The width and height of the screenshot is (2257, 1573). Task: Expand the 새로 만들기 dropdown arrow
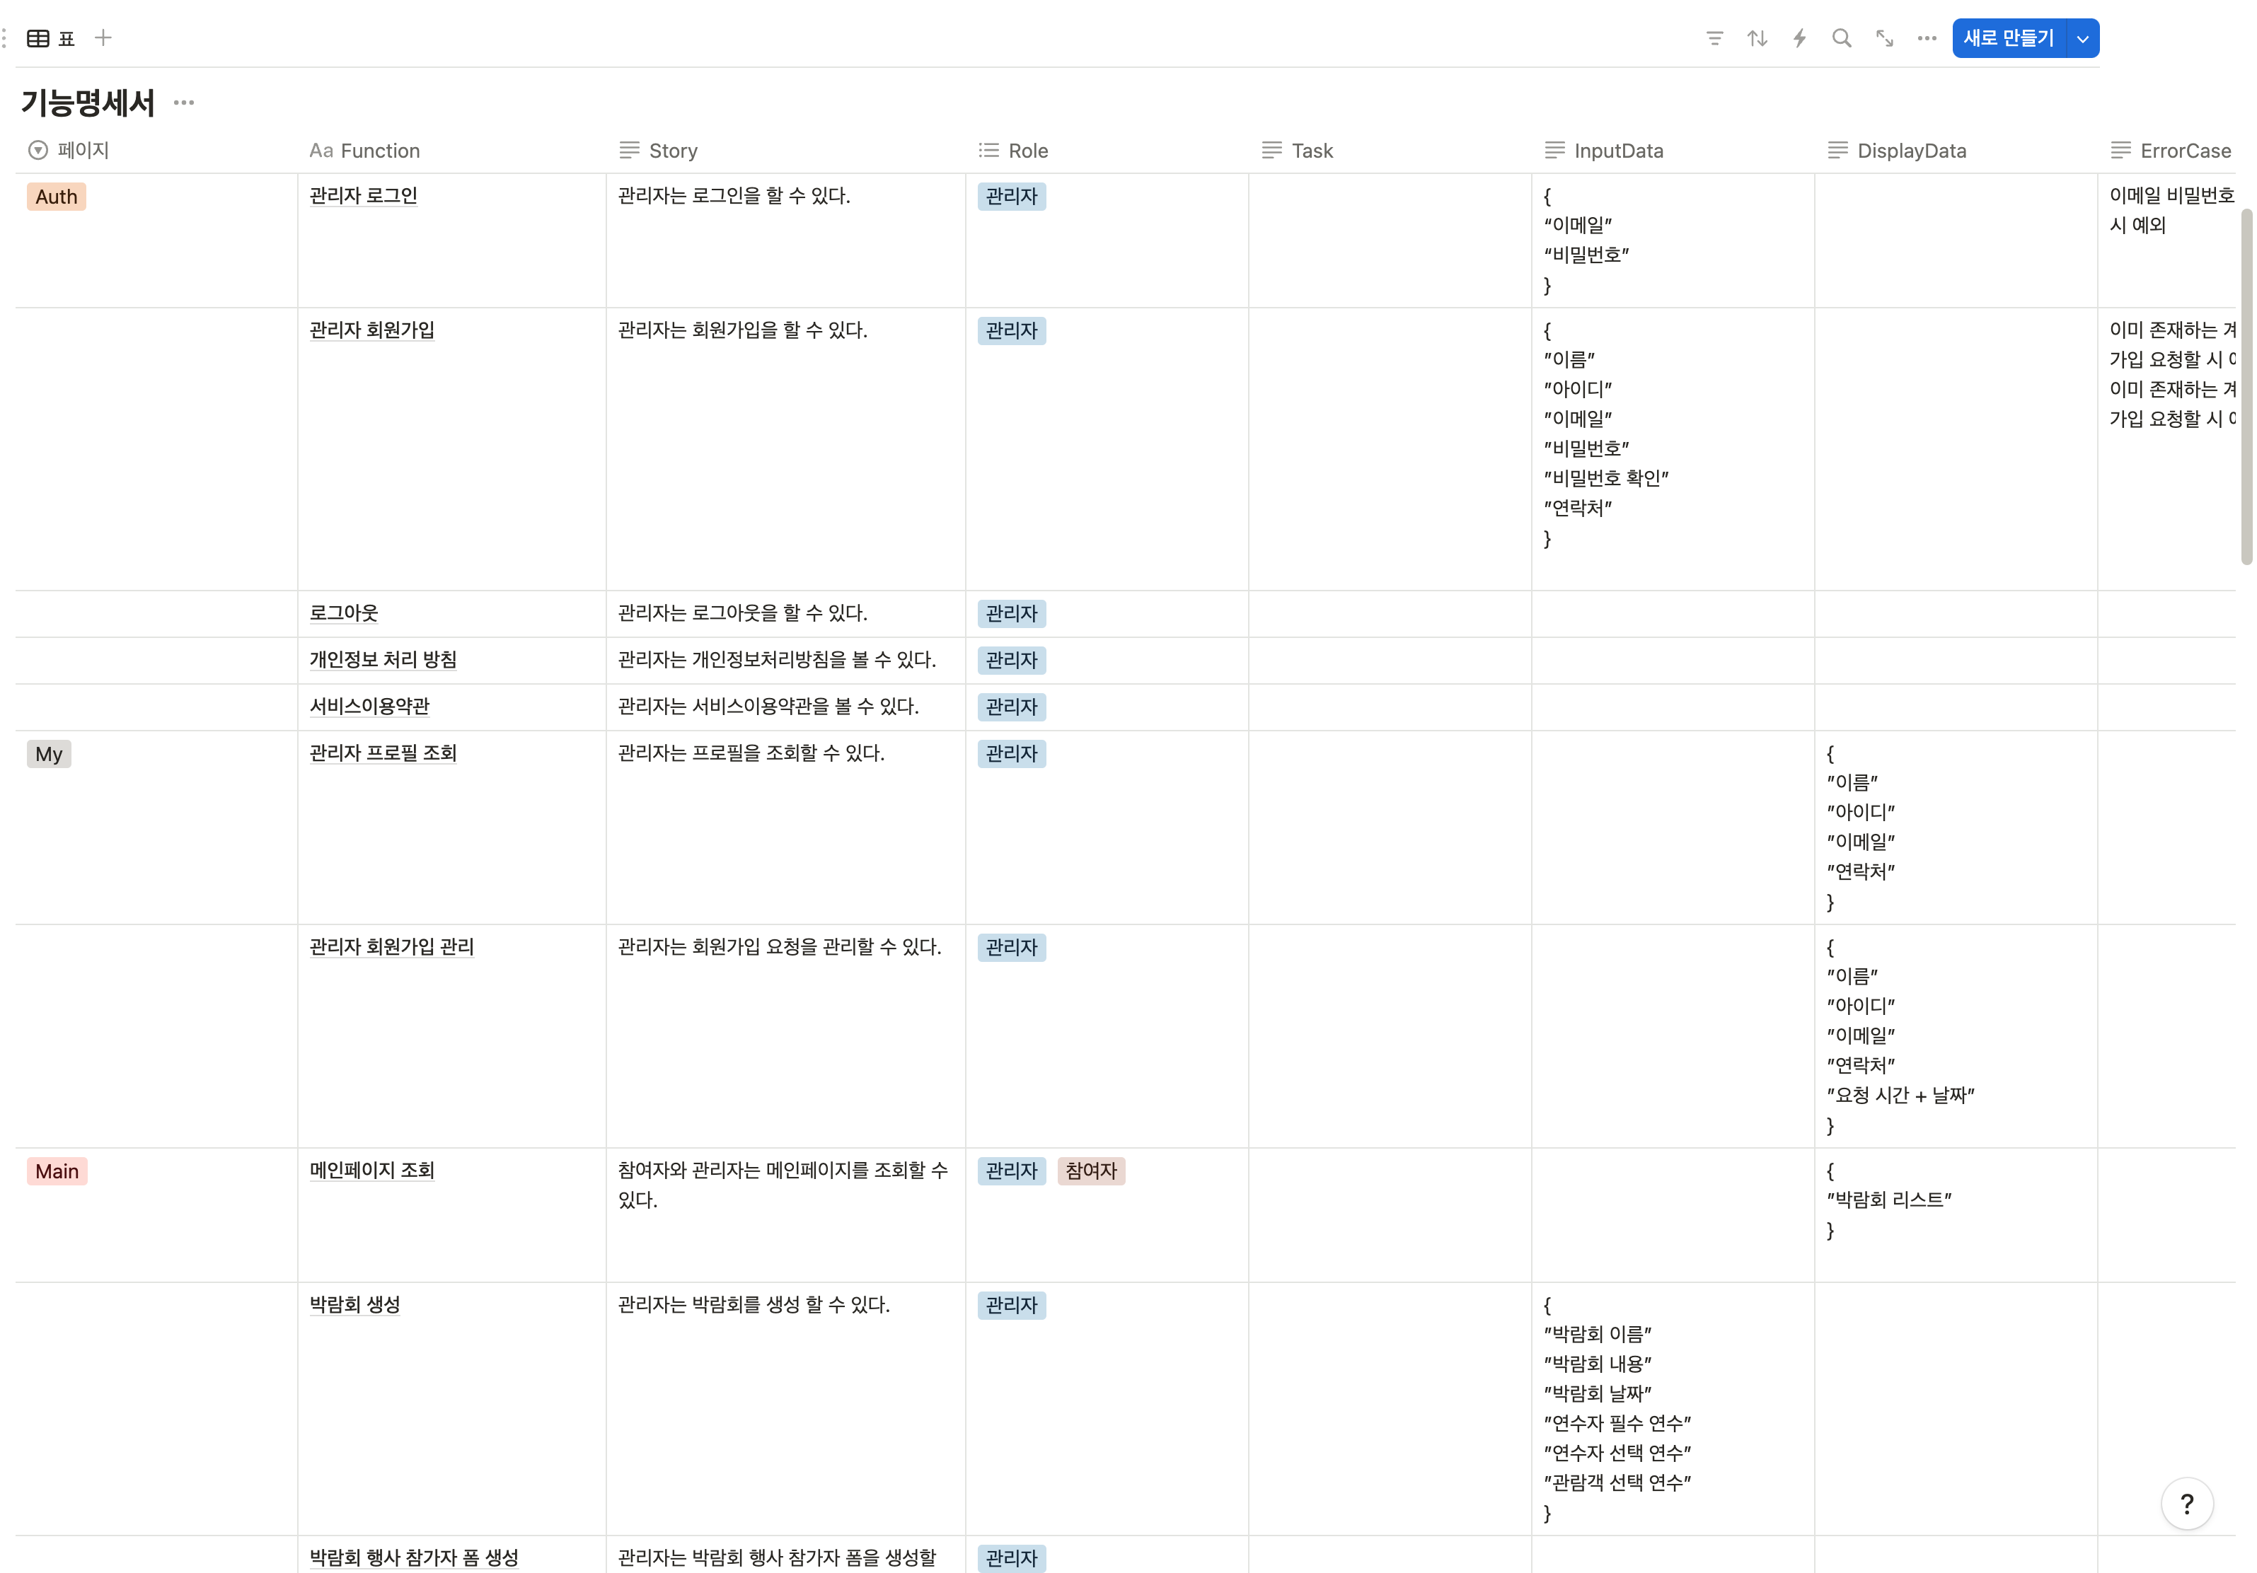[x=2082, y=38]
